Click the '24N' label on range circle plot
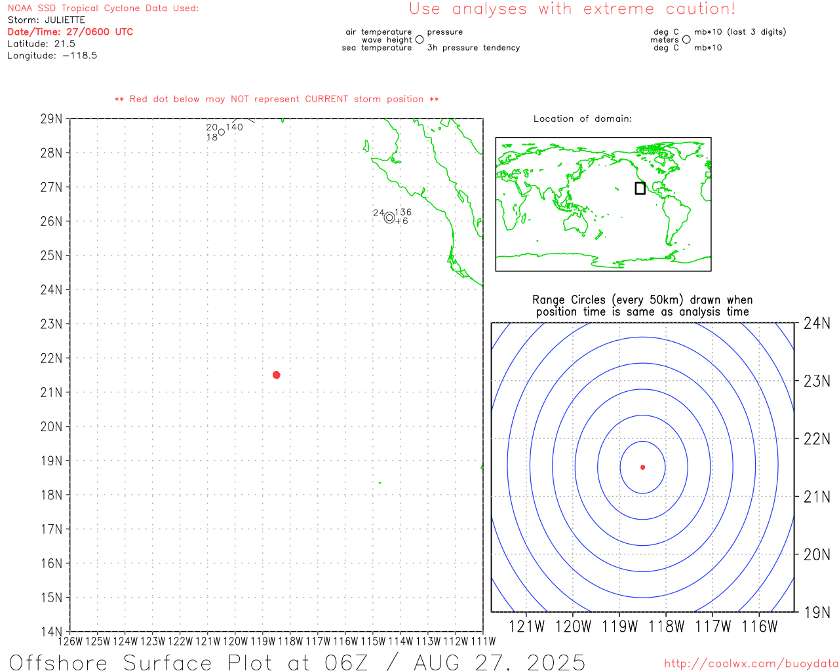839x671 pixels. pyautogui.click(x=817, y=323)
